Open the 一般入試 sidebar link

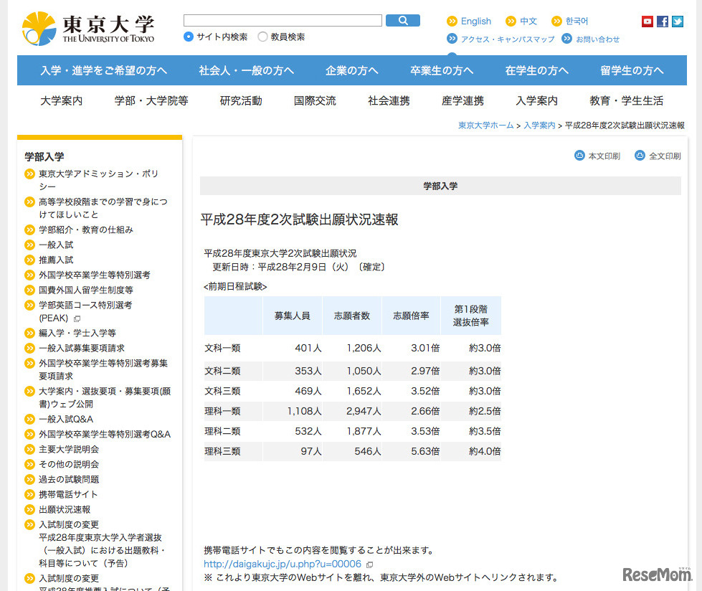[x=56, y=245]
